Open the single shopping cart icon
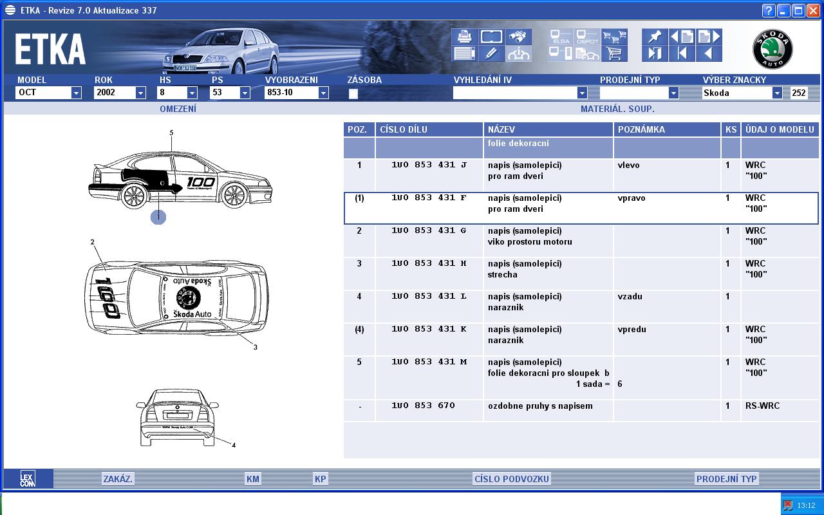This screenshot has width=824, height=515. (x=614, y=53)
